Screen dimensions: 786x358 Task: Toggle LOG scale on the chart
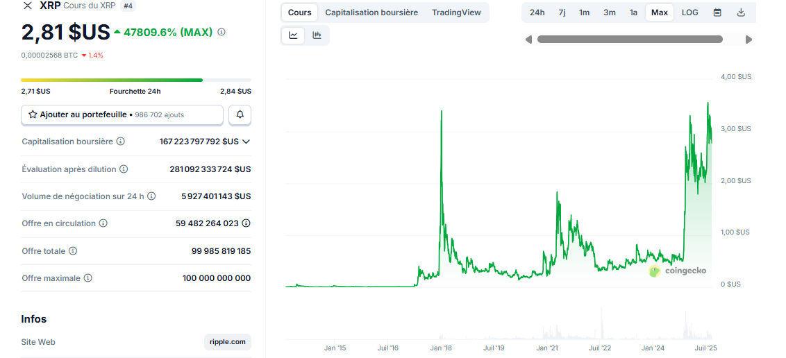pyautogui.click(x=689, y=12)
